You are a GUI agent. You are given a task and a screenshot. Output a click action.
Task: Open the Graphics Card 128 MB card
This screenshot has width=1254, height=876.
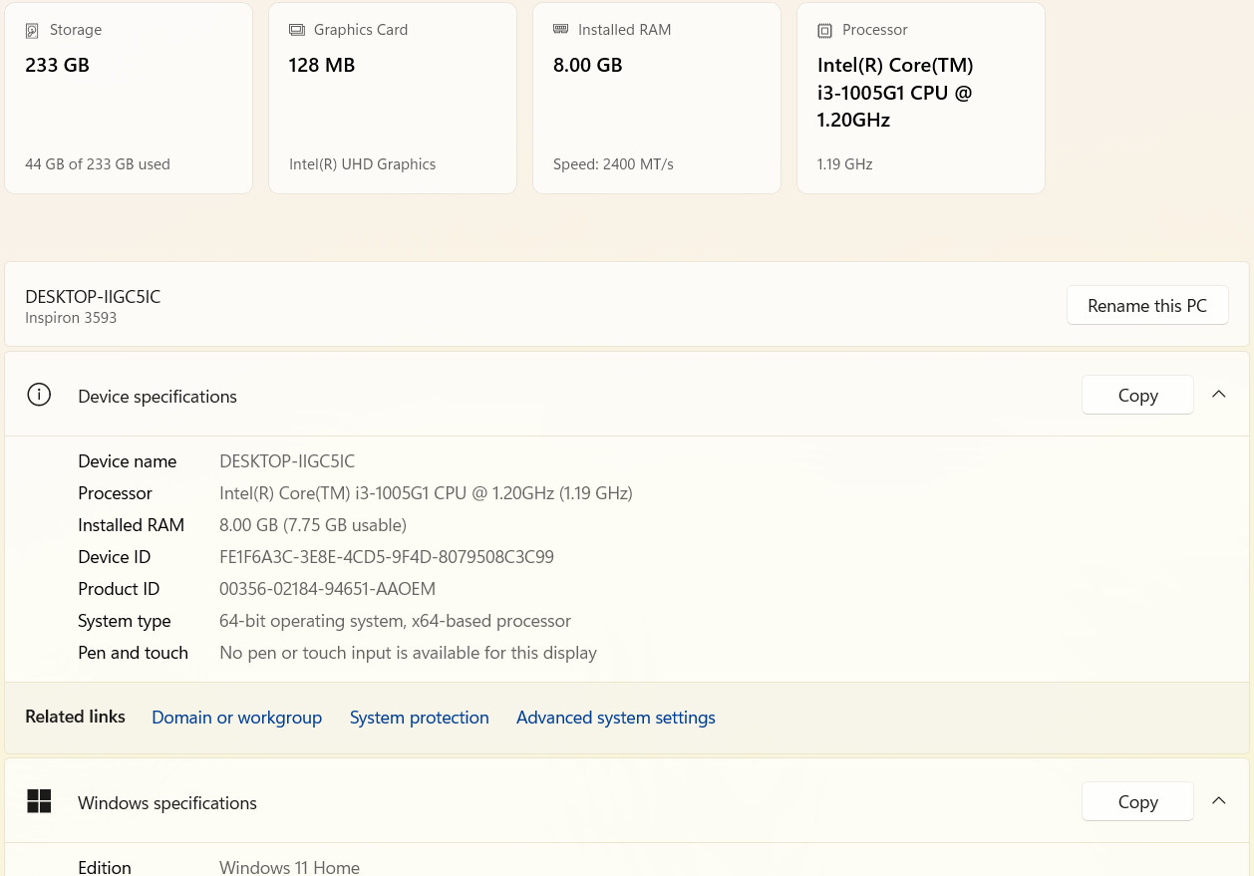393,98
